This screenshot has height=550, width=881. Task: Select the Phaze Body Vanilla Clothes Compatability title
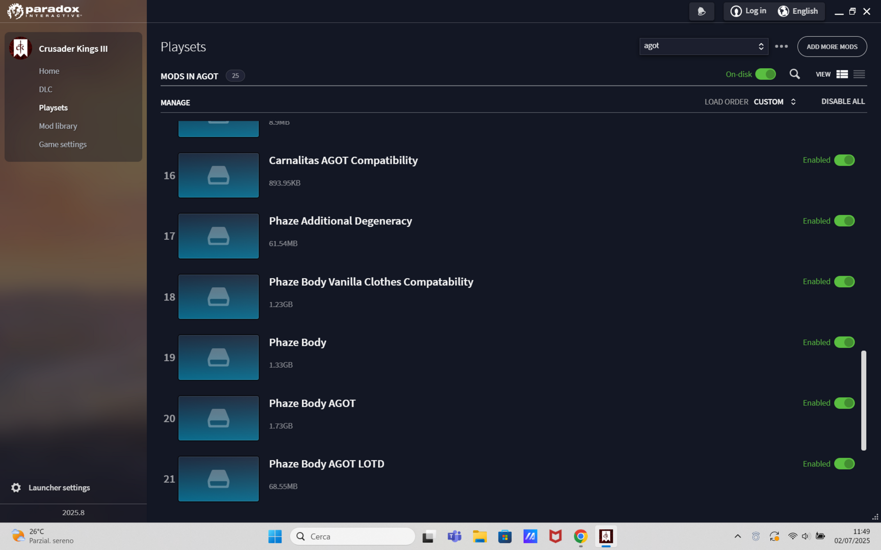371,282
